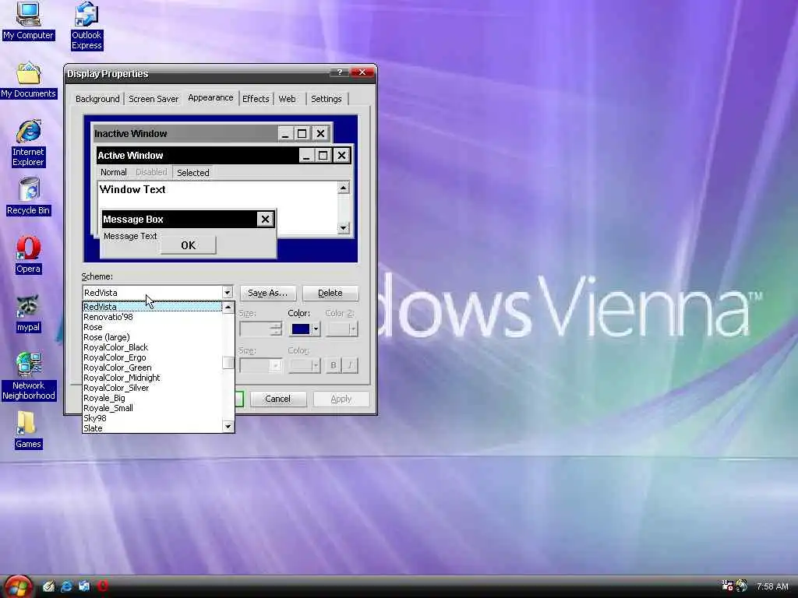
Task: Select Slate scheme
Action: click(152, 428)
